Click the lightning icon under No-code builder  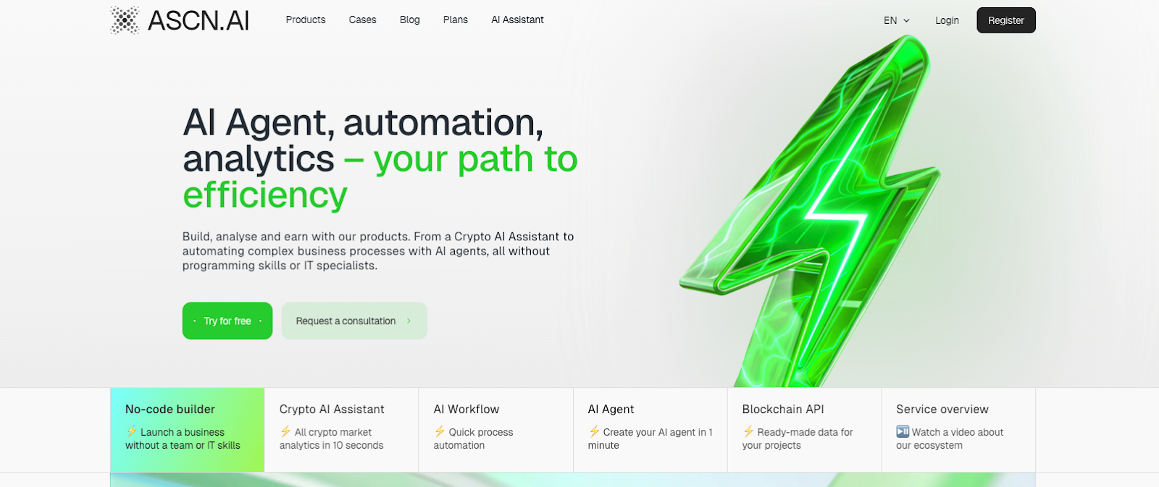coord(131,432)
